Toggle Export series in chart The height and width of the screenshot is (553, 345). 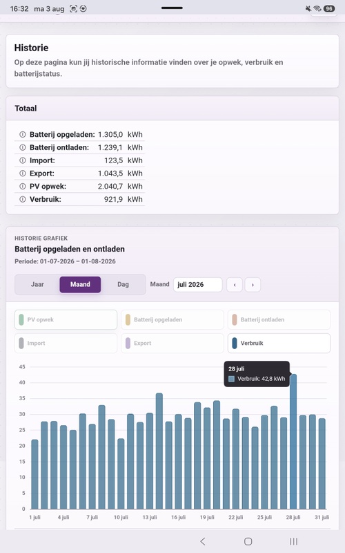172,343
